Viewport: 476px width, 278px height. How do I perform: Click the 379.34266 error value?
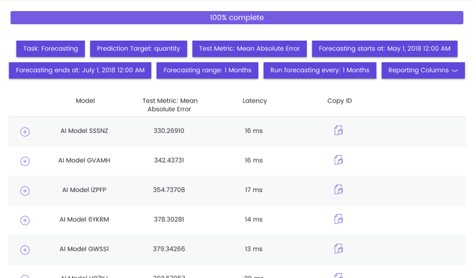tap(169, 249)
